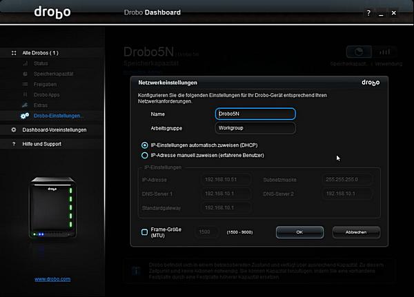
Task: Select the capacity pie chart view button
Action: [x=359, y=52]
